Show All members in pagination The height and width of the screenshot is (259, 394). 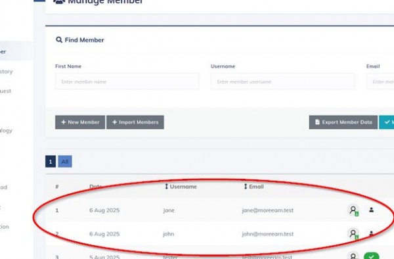[x=65, y=162]
